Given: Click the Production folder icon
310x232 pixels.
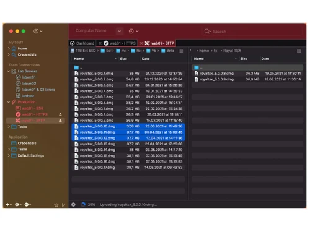Looking at the screenshot, I should (14, 102).
